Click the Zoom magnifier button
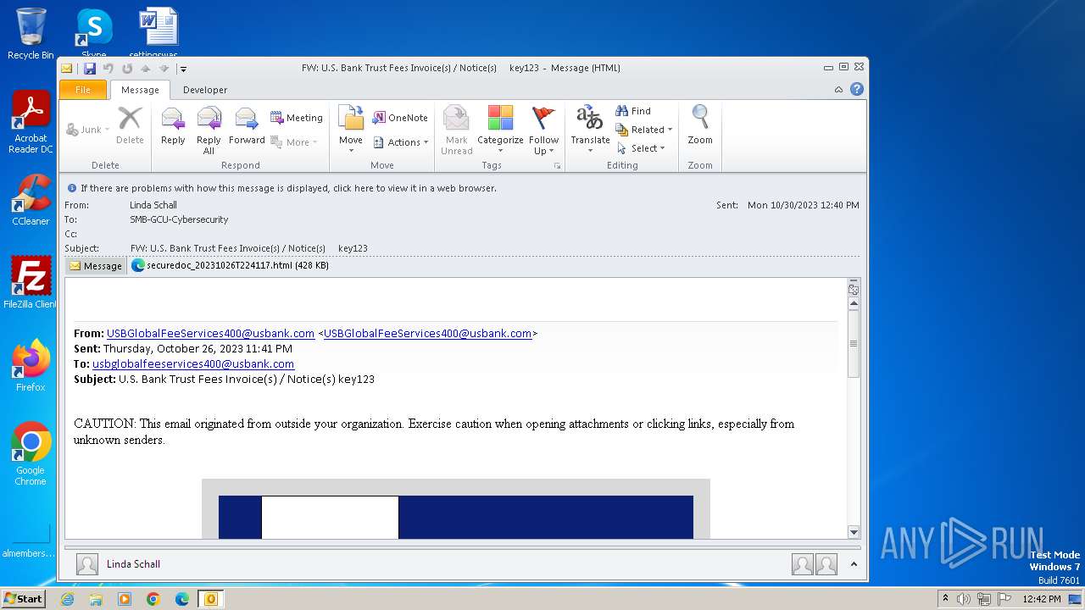The image size is (1085, 610). [700, 125]
